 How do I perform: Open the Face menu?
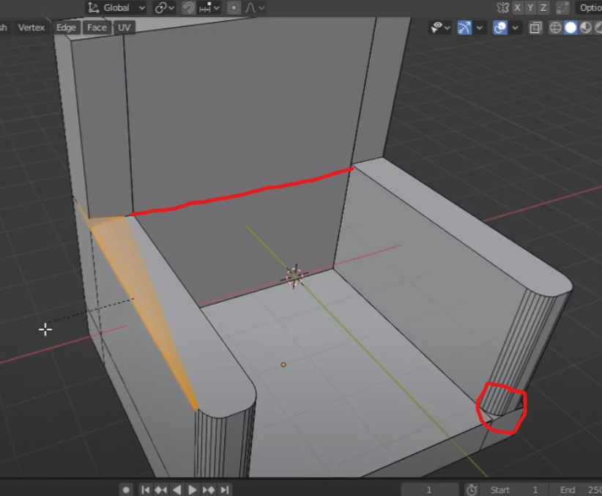tap(97, 28)
